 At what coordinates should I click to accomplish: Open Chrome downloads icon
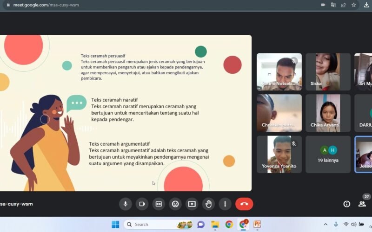[366, 5]
